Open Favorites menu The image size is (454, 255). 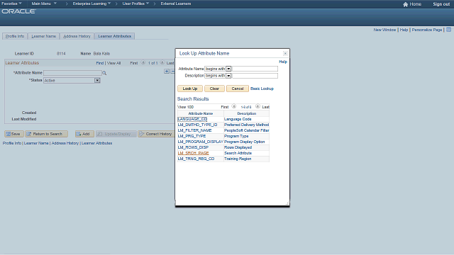click(x=11, y=4)
